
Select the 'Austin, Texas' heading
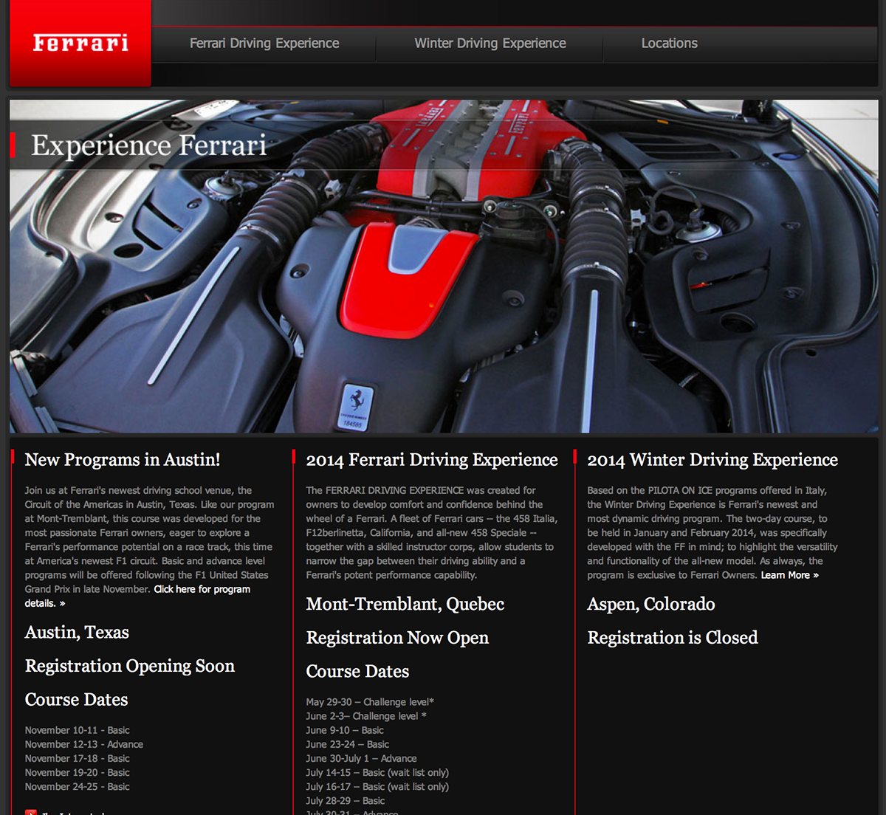click(x=77, y=633)
